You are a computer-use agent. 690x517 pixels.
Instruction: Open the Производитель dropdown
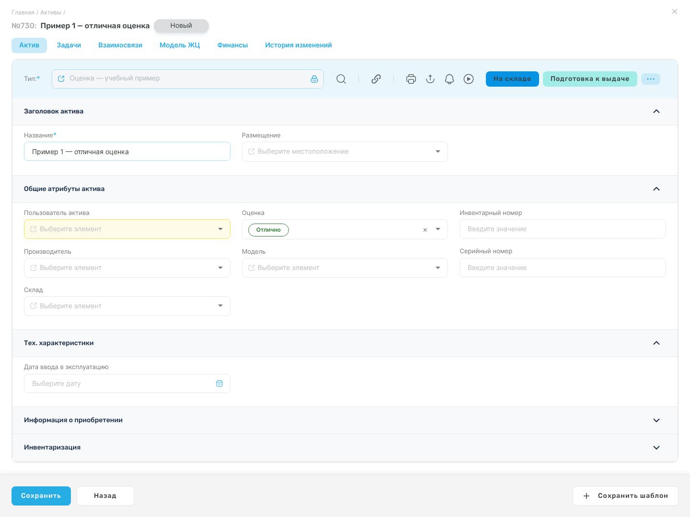[127, 268]
